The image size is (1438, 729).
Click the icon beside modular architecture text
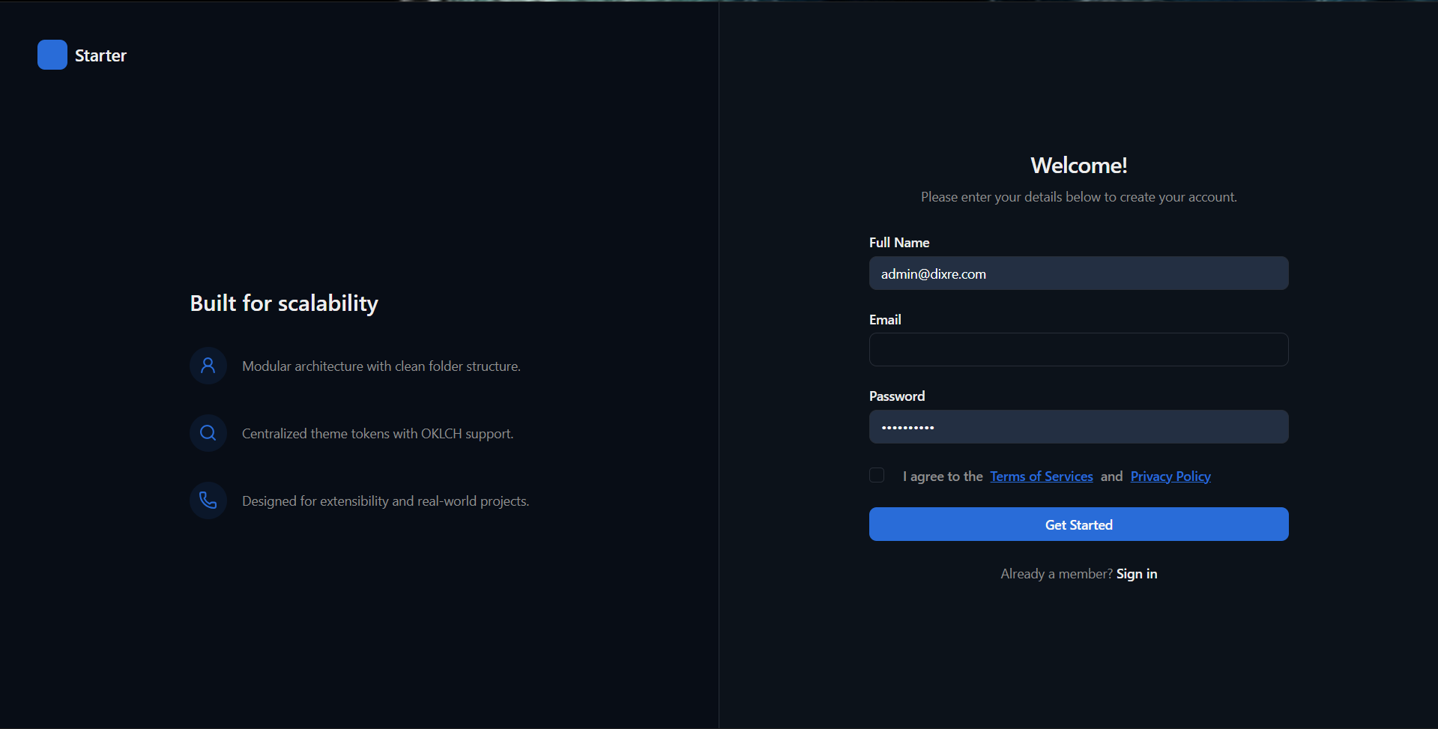208,366
